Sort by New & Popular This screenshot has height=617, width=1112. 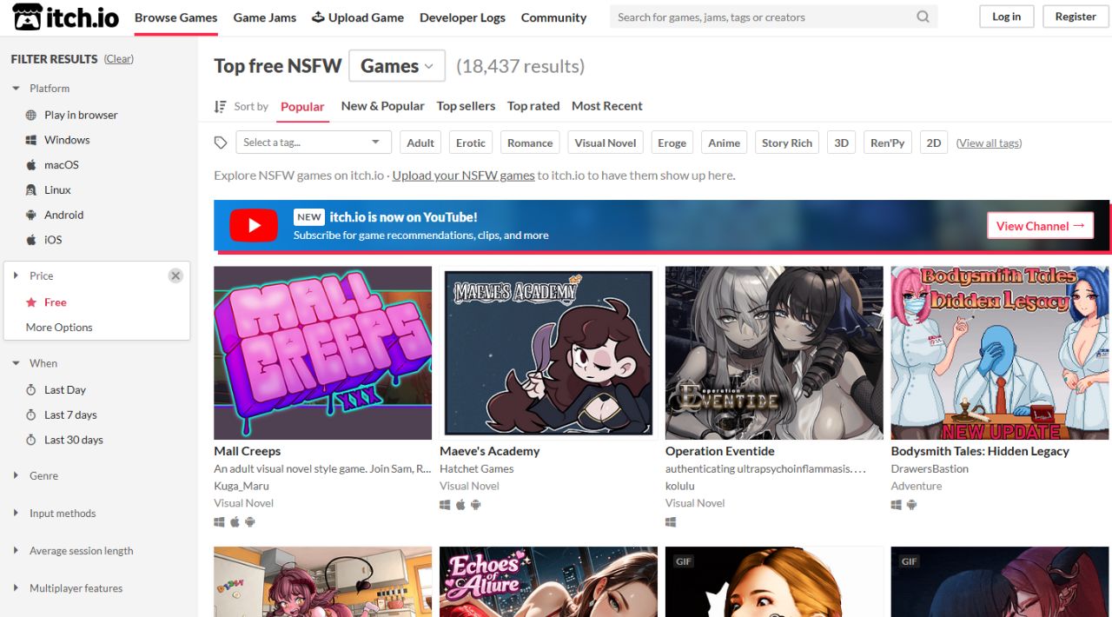[383, 106]
